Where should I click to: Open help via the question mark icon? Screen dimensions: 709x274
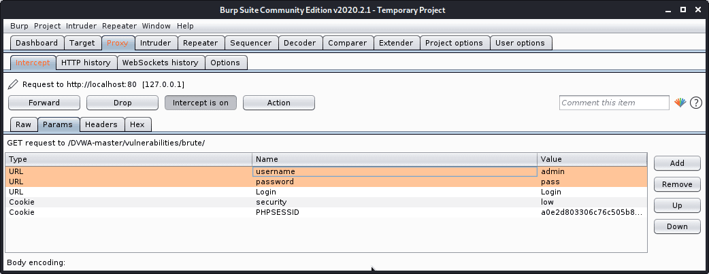(696, 103)
